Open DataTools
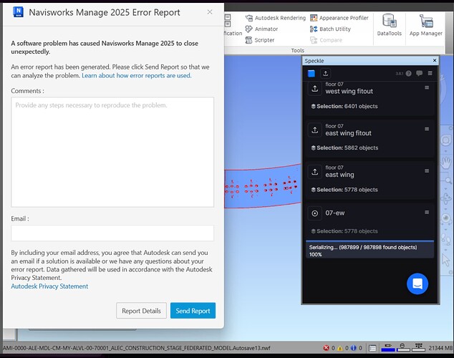Viewport: 454px width, 358px height. click(390, 25)
